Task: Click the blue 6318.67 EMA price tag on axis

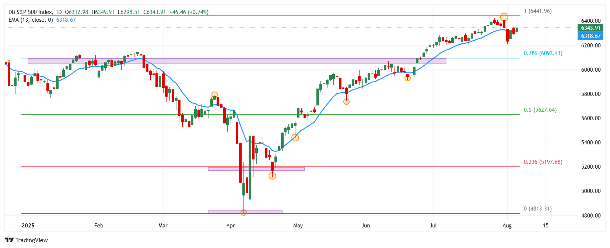Action: tap(590, 36)
